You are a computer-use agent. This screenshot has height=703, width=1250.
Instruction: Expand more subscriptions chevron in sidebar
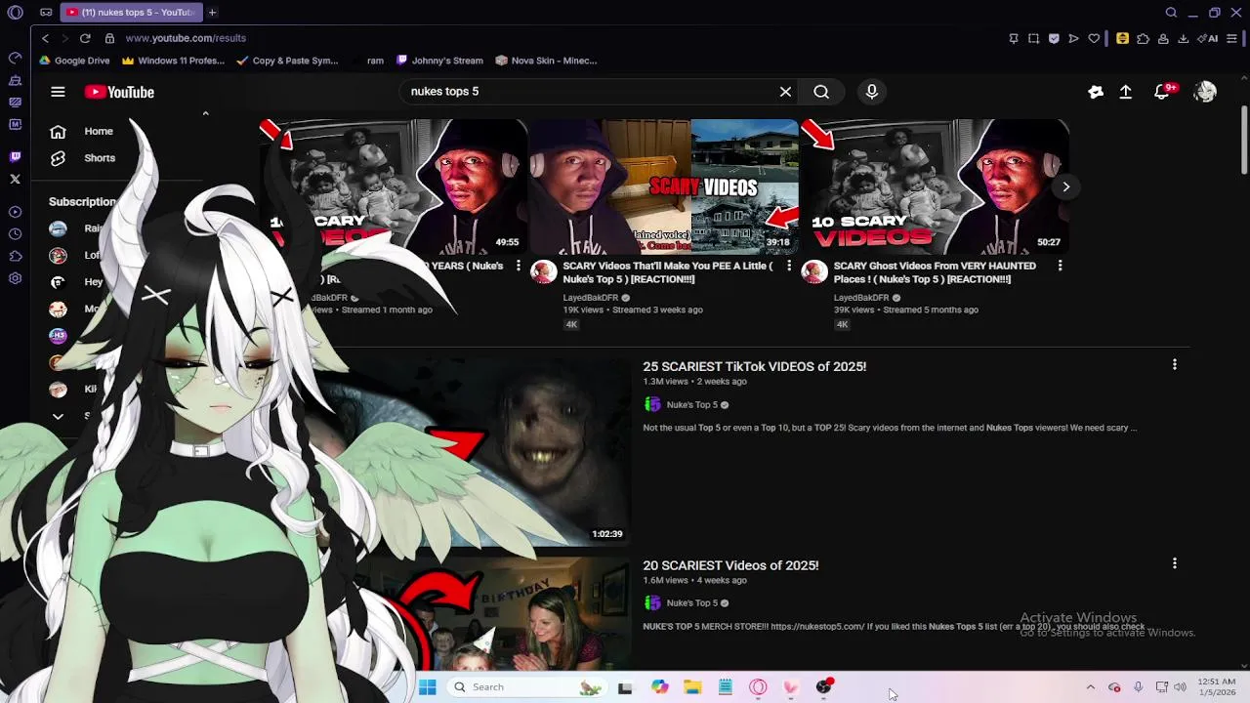point(58,416)
